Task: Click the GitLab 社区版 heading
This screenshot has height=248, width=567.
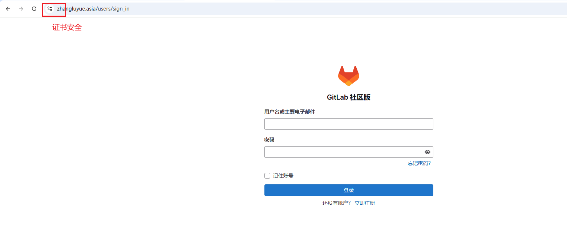Action: tap(349, 97)
